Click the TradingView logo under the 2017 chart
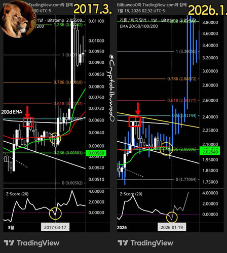 pos(31,243)
